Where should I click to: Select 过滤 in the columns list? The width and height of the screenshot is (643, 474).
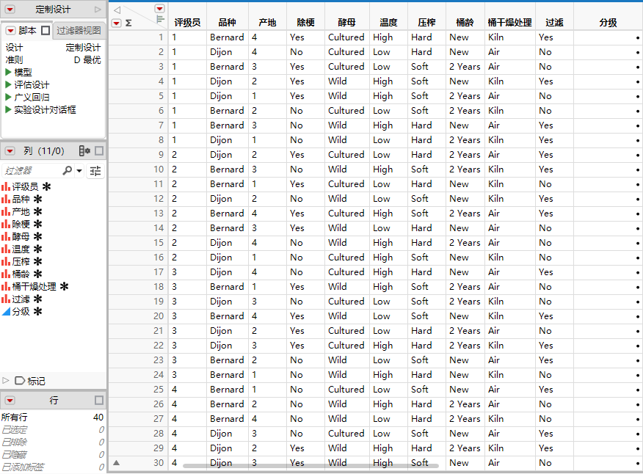[21, 299]
